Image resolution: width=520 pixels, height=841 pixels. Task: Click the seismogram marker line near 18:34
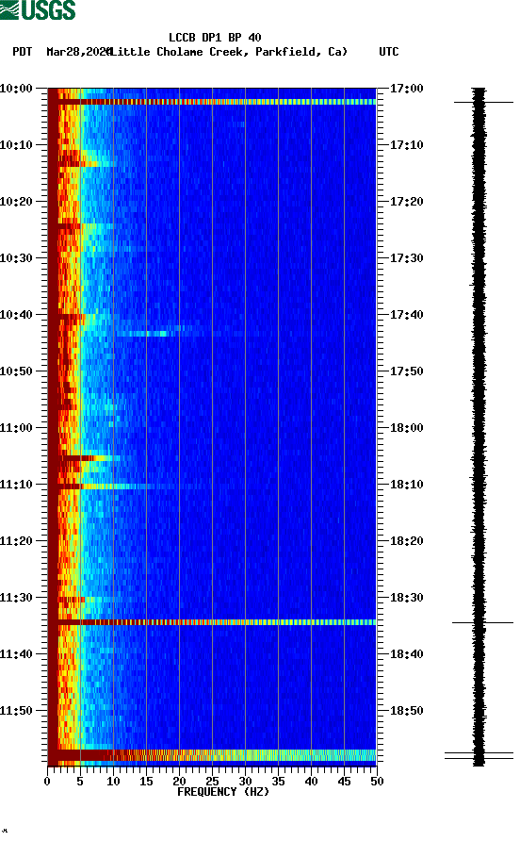[482, 622]
